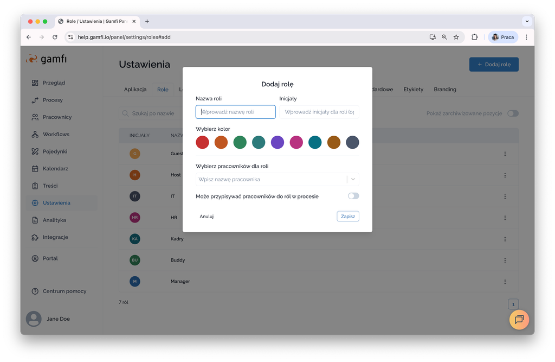
Task: Focus the Inicjały input field
Action: click(319, 112)
